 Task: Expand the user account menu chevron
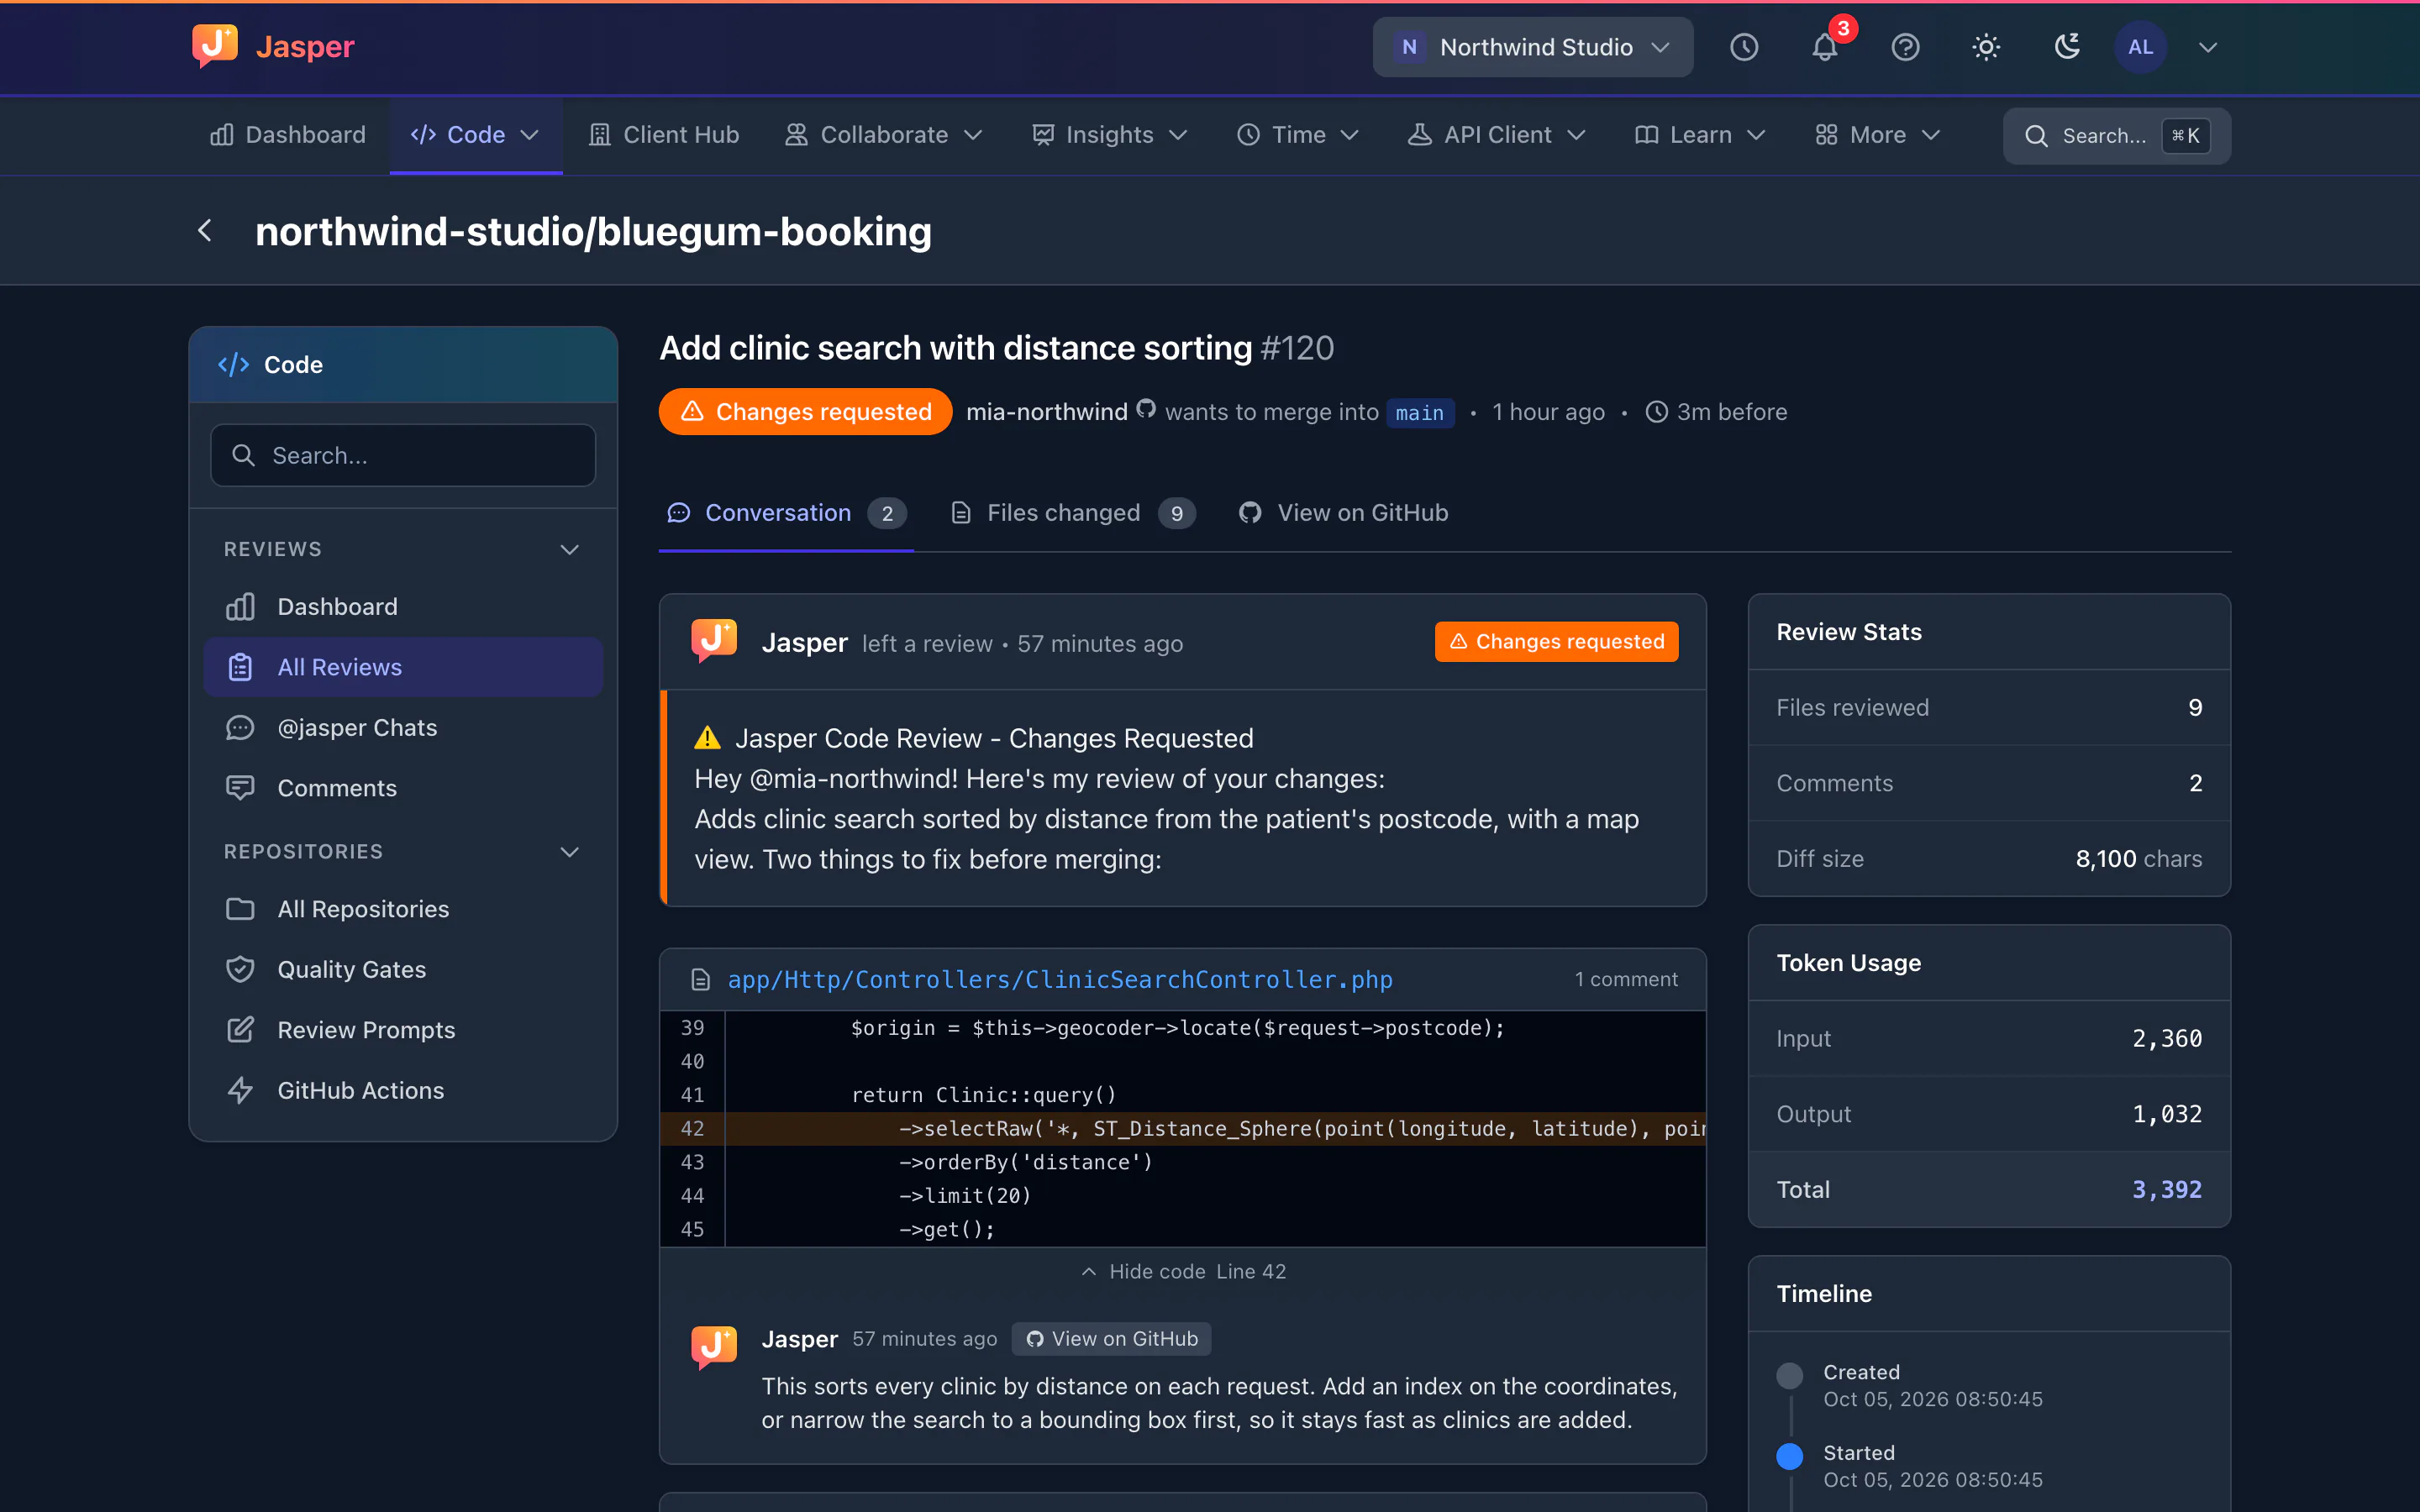tap(2208, 47)
